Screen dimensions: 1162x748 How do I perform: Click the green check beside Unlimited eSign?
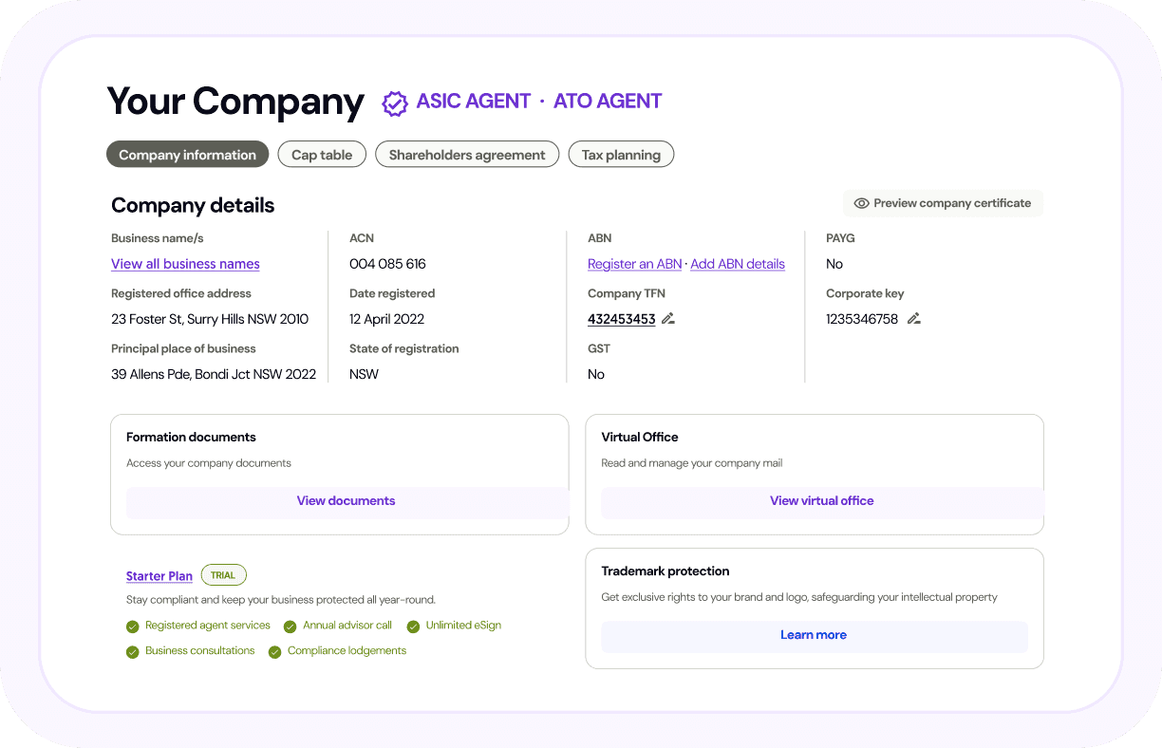click(413, 626)
